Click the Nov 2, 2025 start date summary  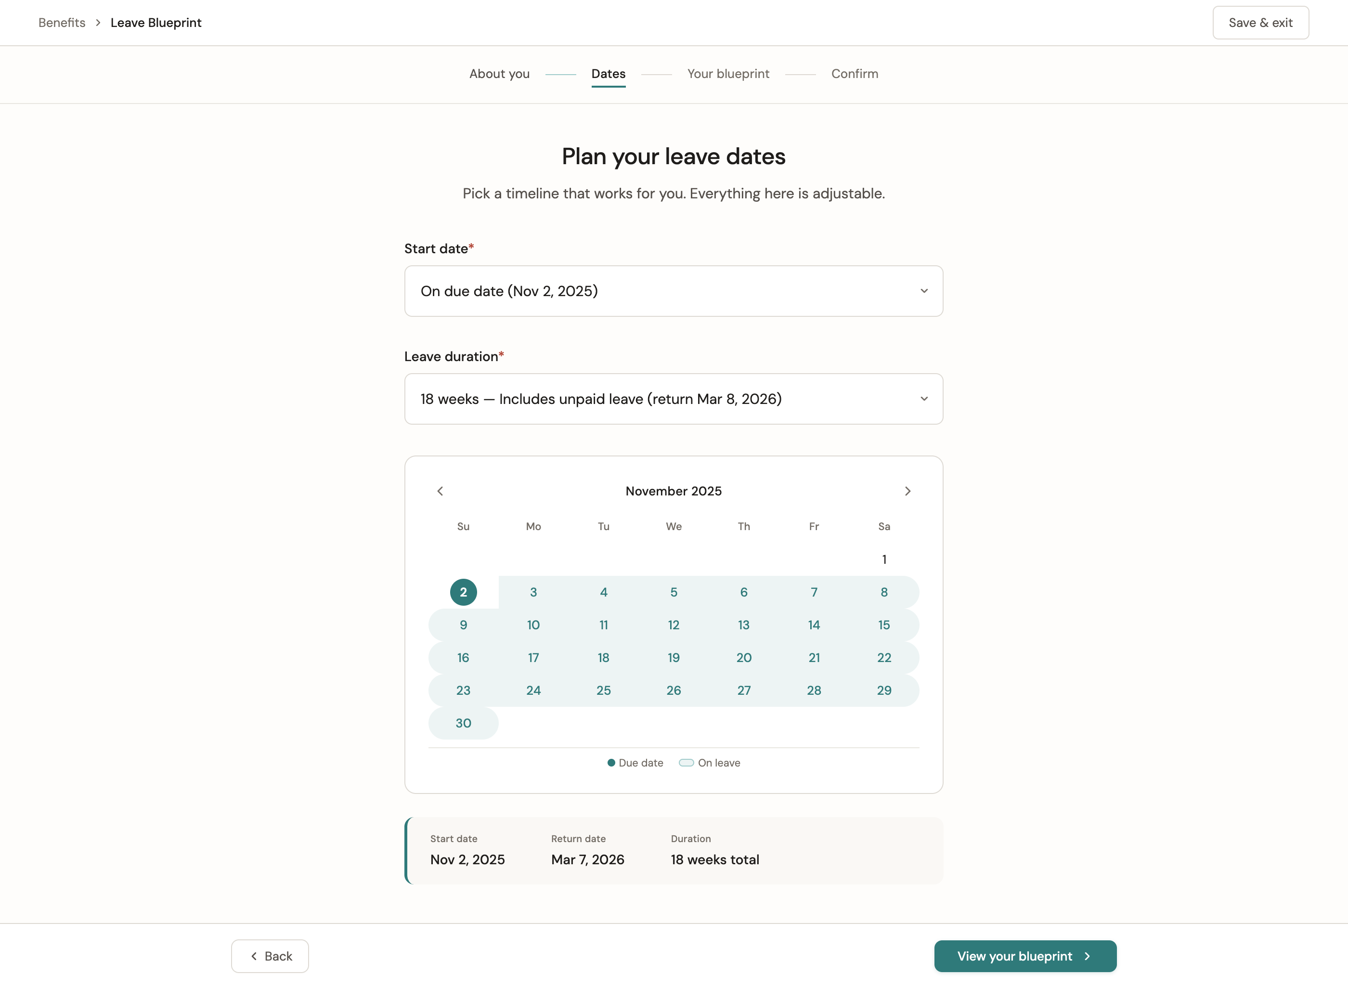coord(467,859)
